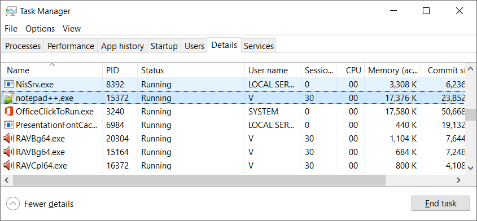This screenshot has width=477, height=221.
Task: Click PID 15372 cell
Action: pyautogui.click(x=117, y=98)
